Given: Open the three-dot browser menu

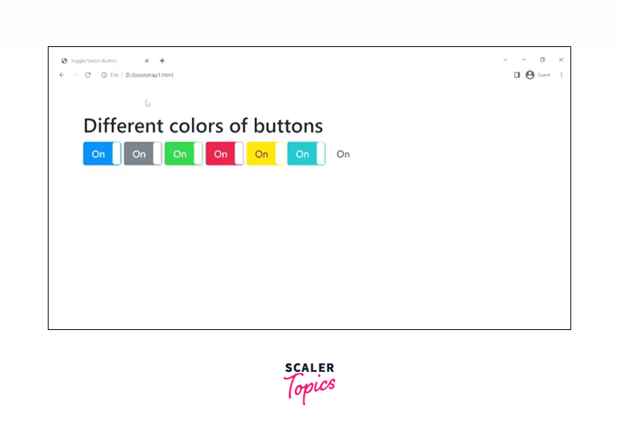Looking at the screenshot, I should click(x=561, y=75).
